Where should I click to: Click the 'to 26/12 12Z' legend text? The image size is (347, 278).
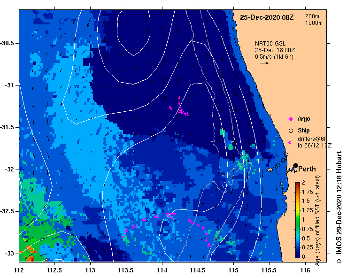[x=315, y=146]
